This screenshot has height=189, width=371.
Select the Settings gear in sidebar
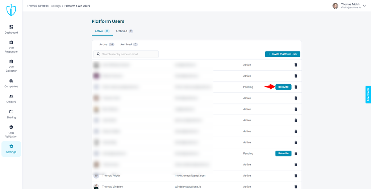[x=11, y=149]
